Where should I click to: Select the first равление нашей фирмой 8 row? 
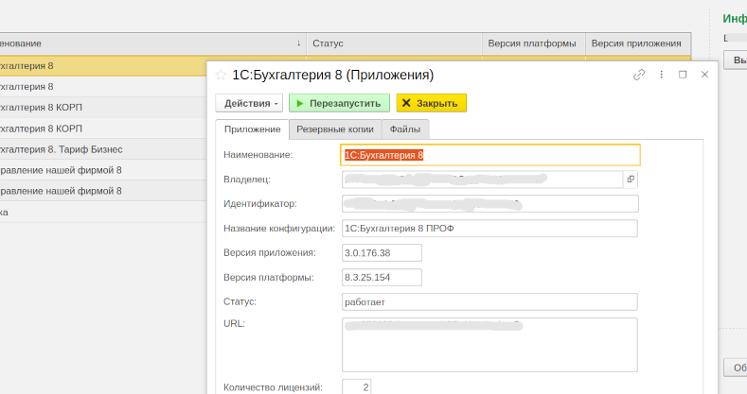pyautogui.click(x=103, y=170)
